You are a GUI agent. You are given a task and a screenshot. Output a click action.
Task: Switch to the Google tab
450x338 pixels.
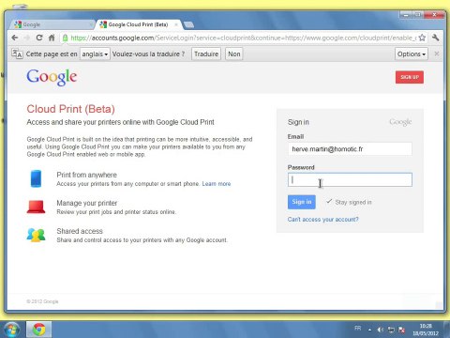52,24
